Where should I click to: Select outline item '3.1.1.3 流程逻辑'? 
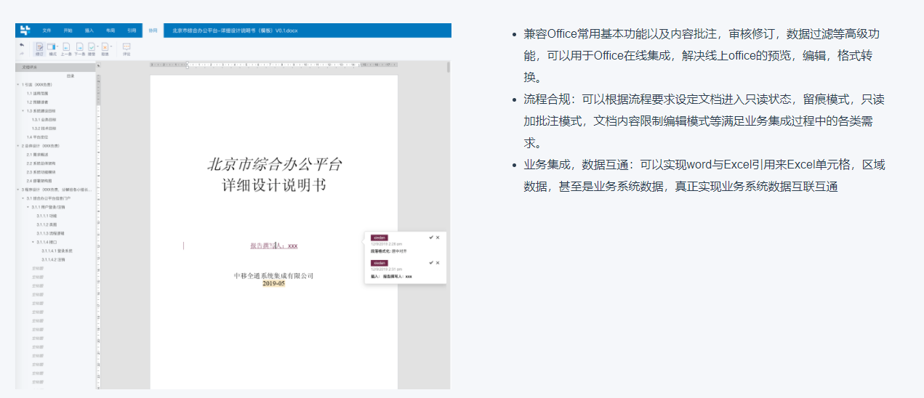point(50,232)
